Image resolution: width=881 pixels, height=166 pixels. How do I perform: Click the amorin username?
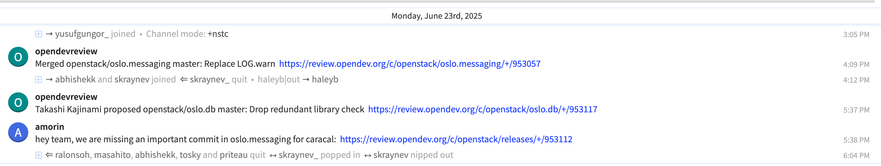coord(50,127)
